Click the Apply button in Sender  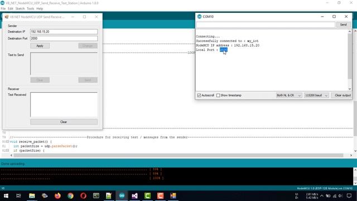coord(40,46)
